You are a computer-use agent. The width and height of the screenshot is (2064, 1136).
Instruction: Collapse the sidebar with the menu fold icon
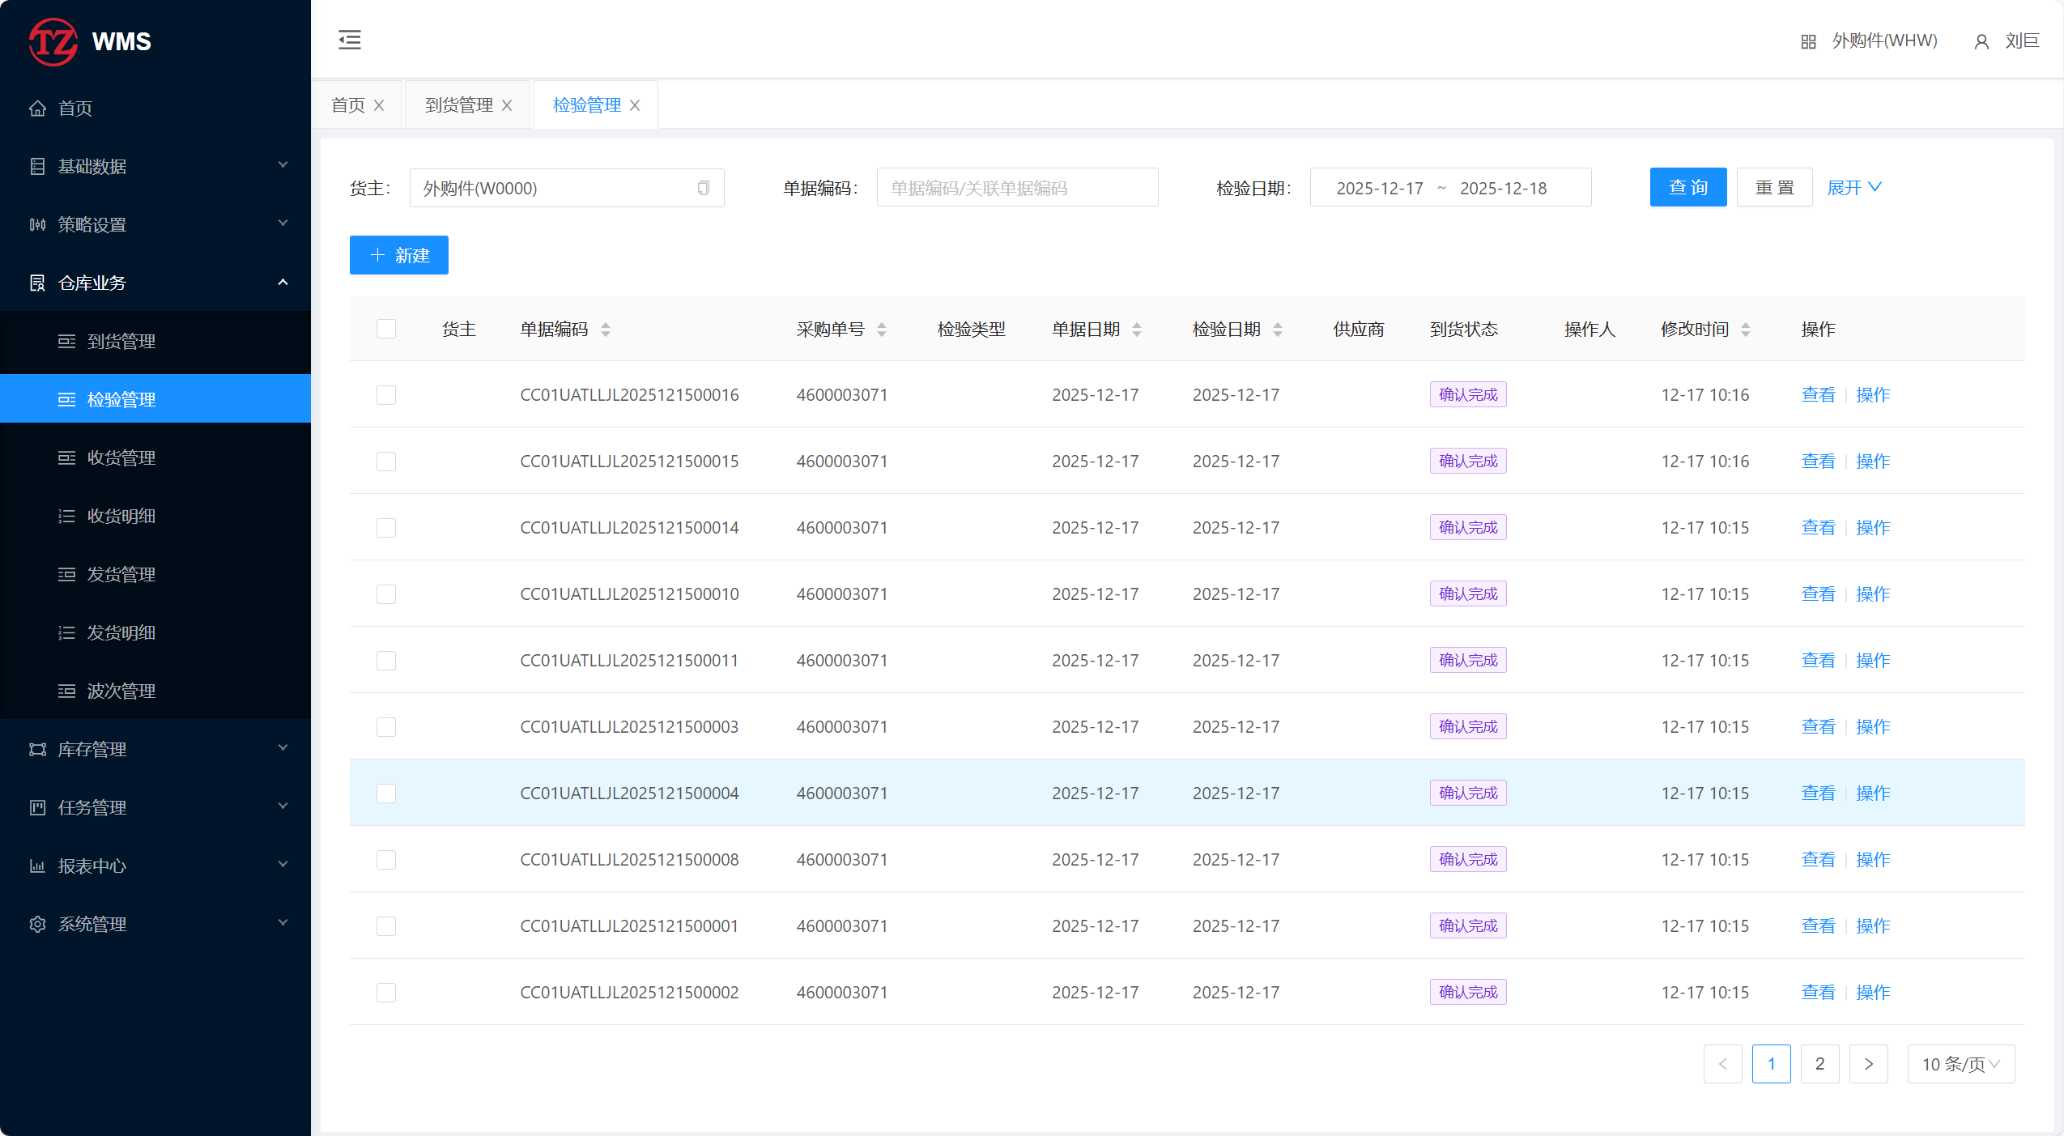[x=350, y=40]
